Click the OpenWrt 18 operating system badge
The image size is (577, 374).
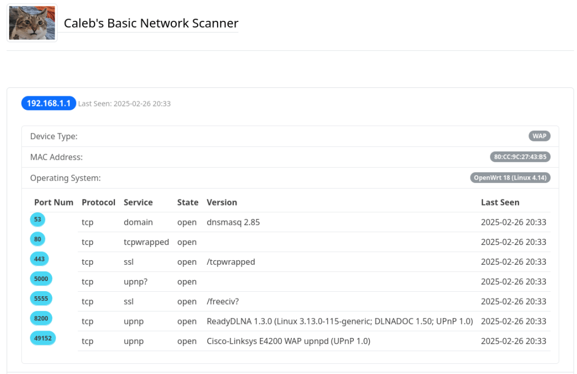510,177
